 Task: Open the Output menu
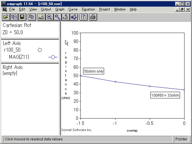46,9
